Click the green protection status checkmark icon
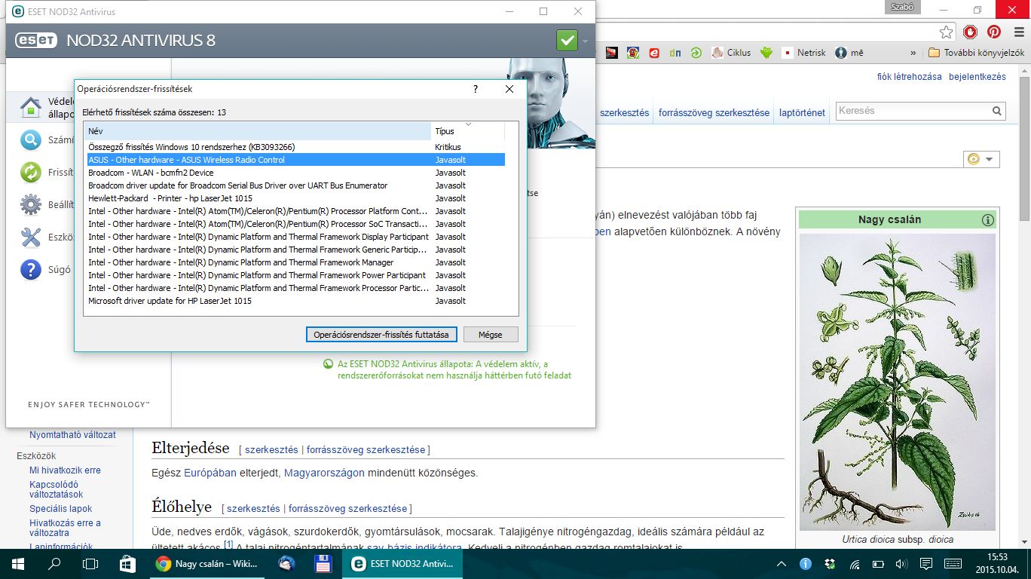 pyautogui.click(x=567, y=40)
